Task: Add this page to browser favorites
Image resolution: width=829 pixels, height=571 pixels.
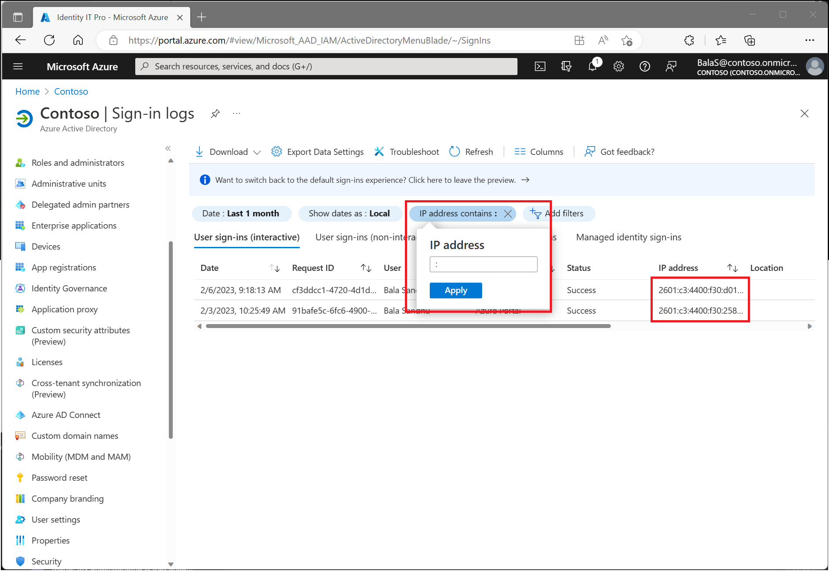Action: point(627,40)
